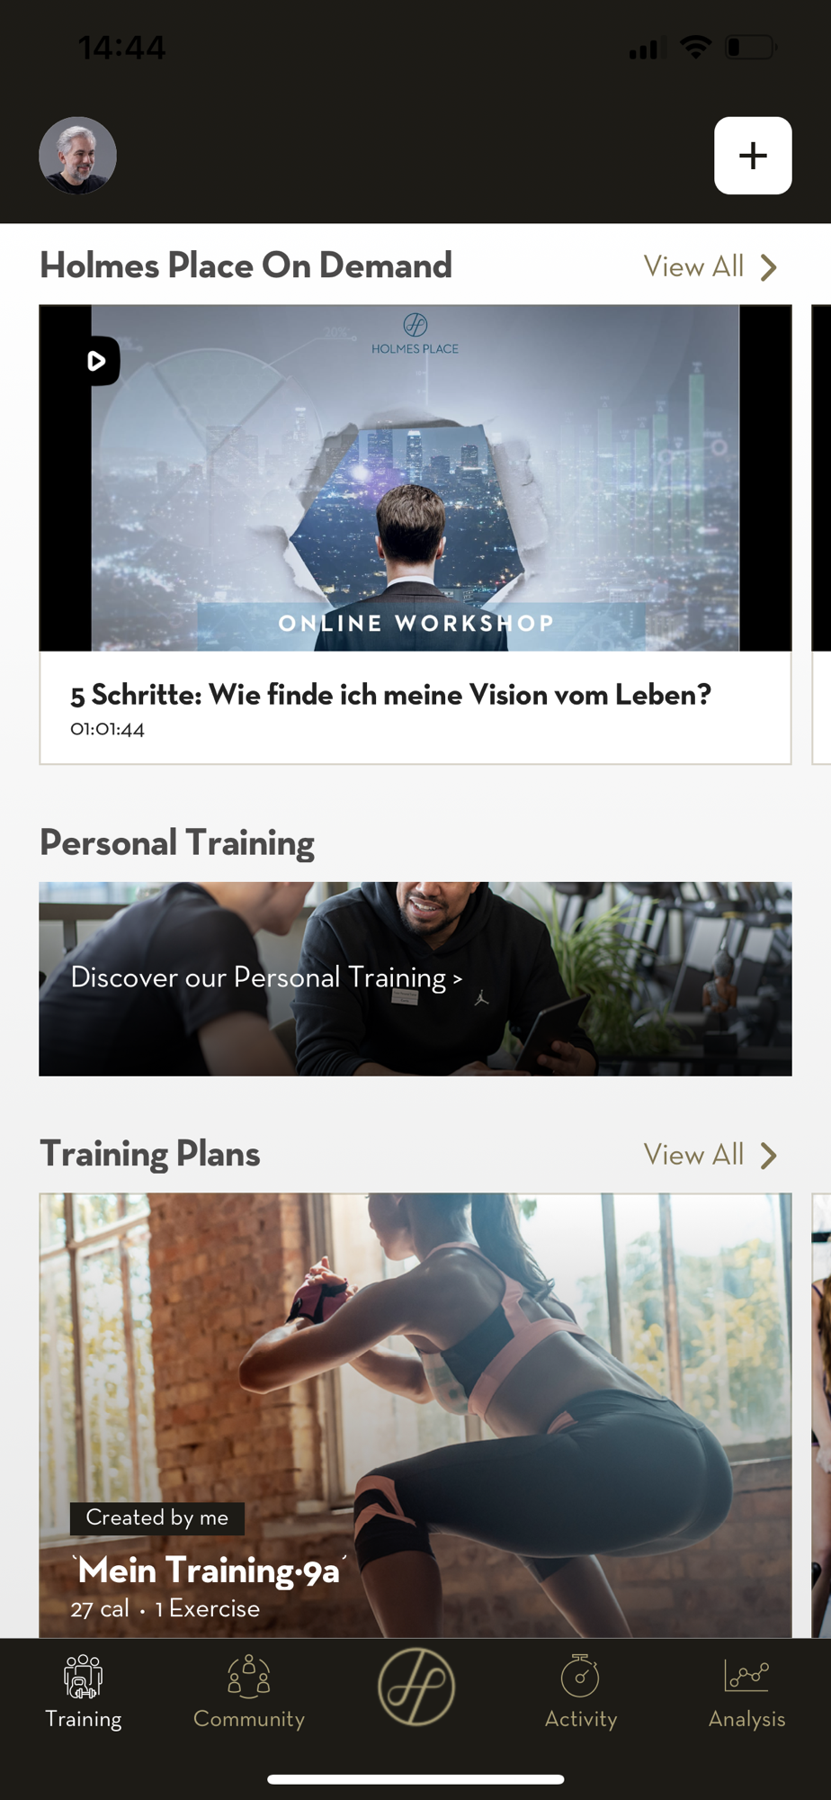Open 5 Schritte video title
The width and height of the screenshot is (831, 1800).
[x=391, y=695]
